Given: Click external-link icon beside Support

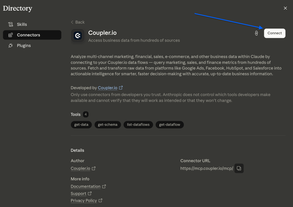Looking at the screenshot, I should [x=90, y=193].
